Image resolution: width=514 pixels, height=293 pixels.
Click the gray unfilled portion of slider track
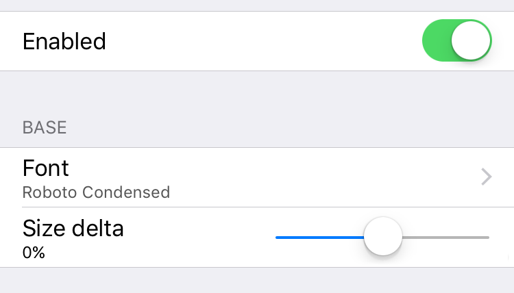point(445,237)
